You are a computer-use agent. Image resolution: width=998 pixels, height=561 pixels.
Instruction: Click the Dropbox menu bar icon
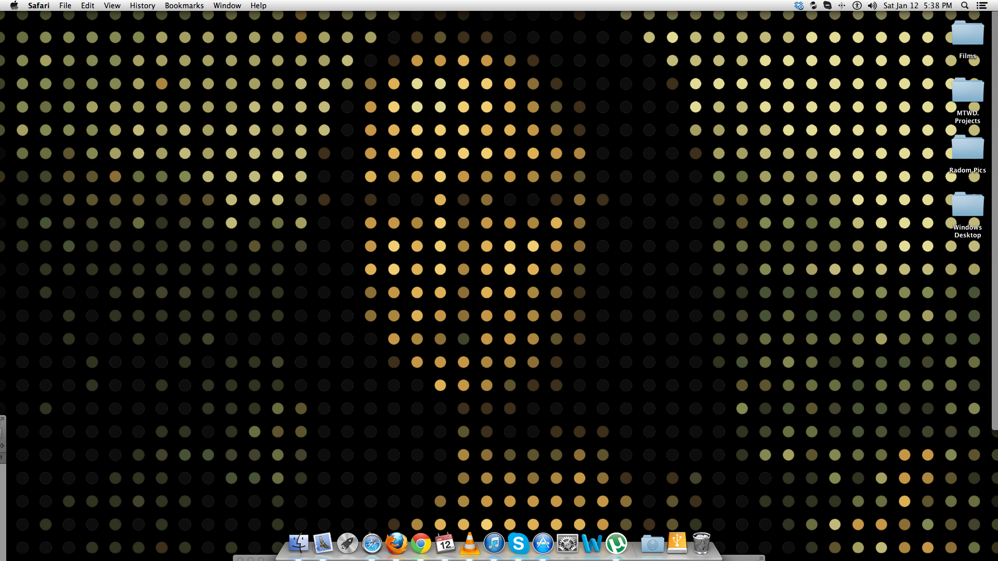[799, 6]
